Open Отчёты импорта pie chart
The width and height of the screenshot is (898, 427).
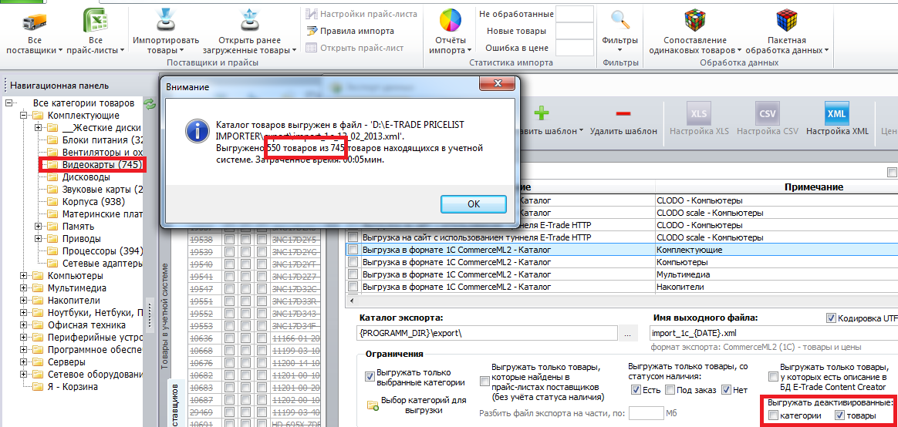pyautogui.click(x=450, y=22)
